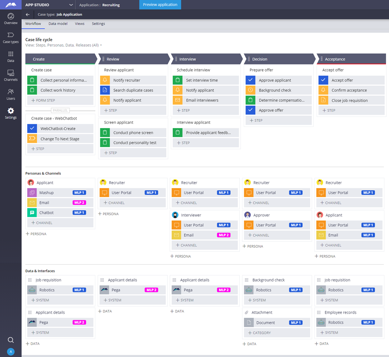Open Case types in the left sidebar

pos(11,38)
